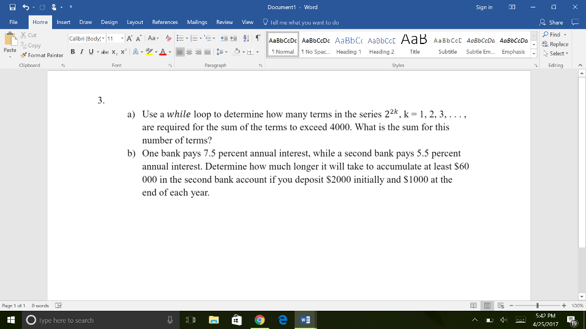This screenshot has width=586, height=329.
Task: Underline the selected text
Action: click(x=90, y=51)
